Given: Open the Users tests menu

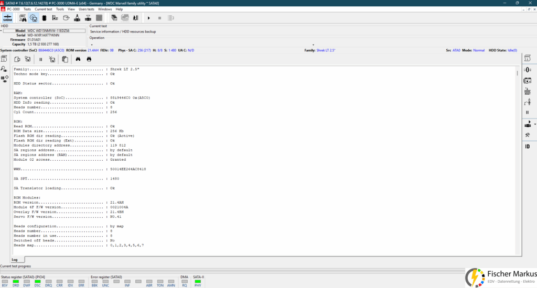Looking at the screenshot, I should (87, 9).
